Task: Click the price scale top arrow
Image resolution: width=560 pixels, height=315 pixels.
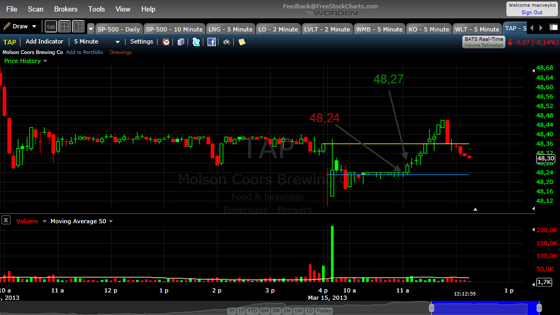Action: 533,71
